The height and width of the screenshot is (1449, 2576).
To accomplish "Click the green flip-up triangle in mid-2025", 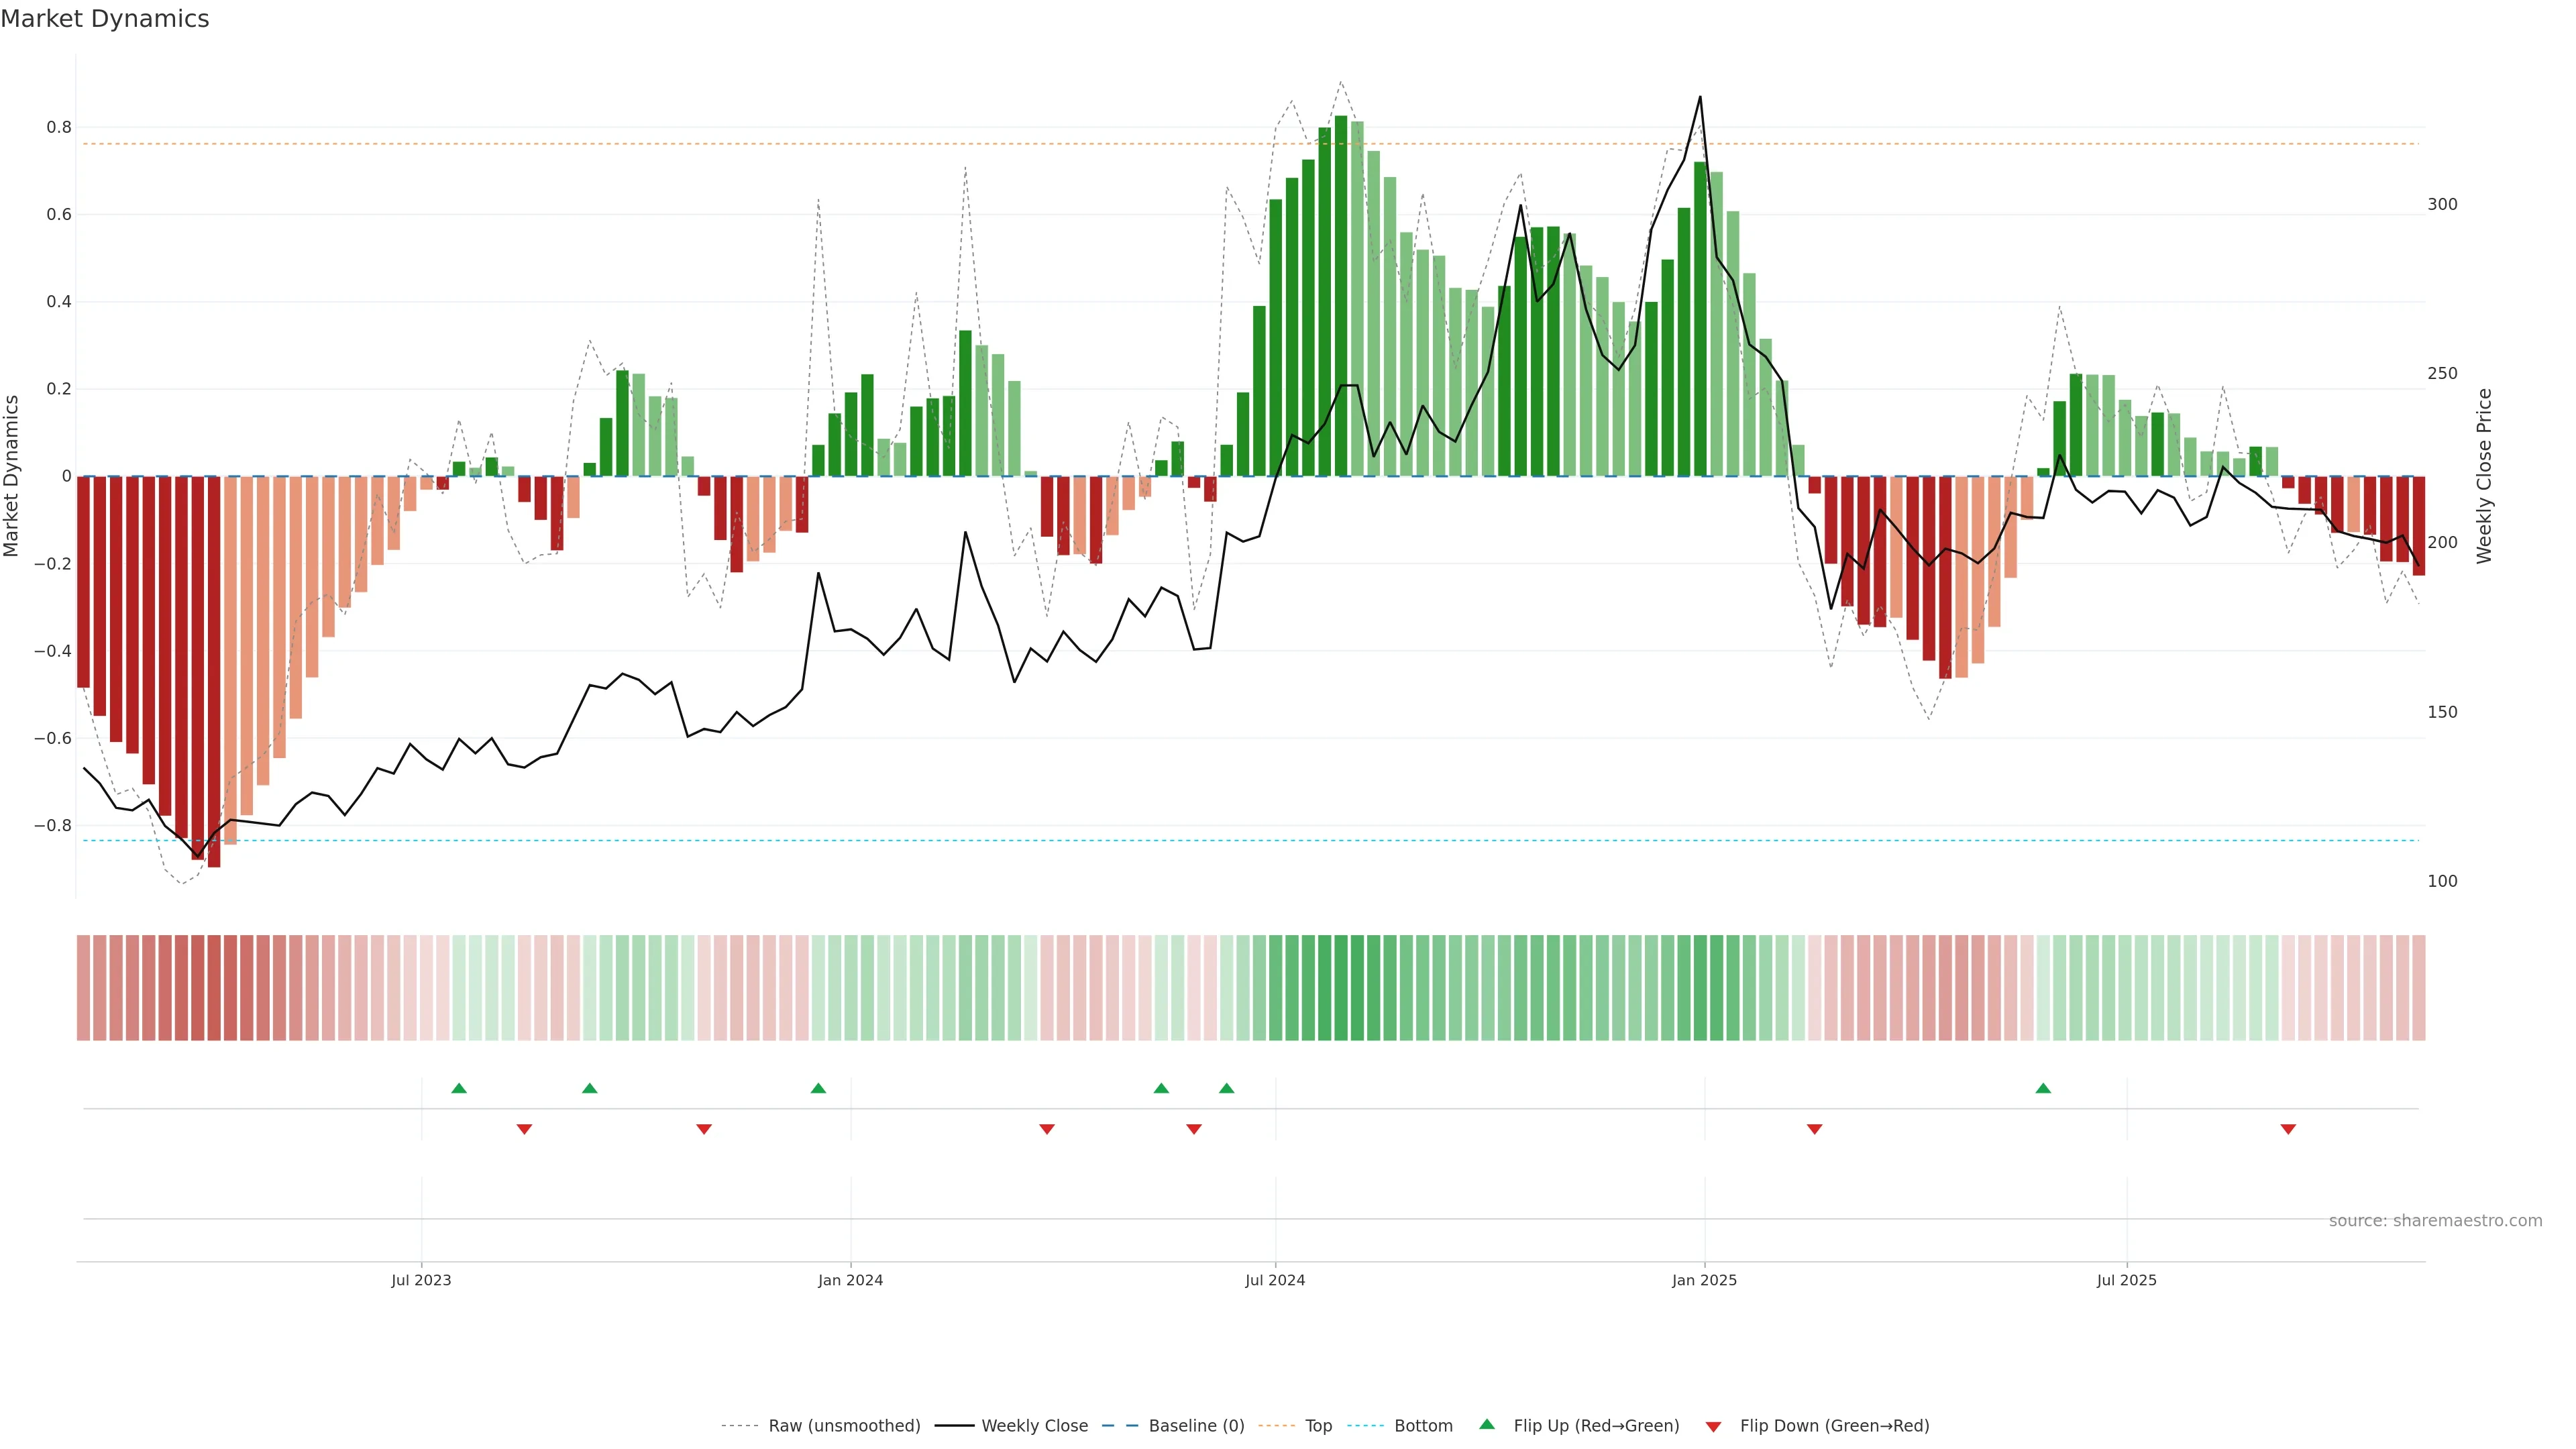I will (2043, 1088).
